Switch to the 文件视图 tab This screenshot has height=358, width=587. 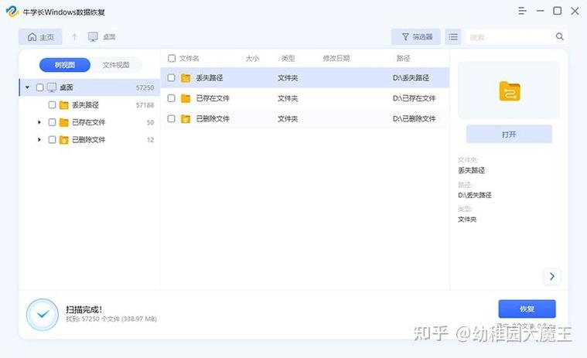pos(116,65)
